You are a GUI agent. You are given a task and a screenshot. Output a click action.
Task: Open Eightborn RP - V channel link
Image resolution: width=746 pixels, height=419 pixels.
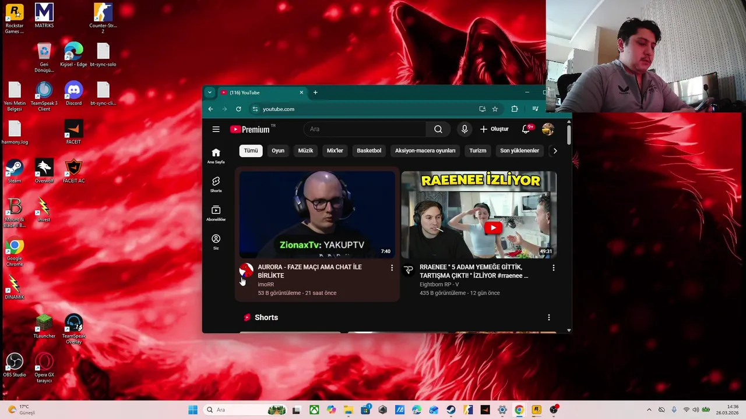(439, 285)
